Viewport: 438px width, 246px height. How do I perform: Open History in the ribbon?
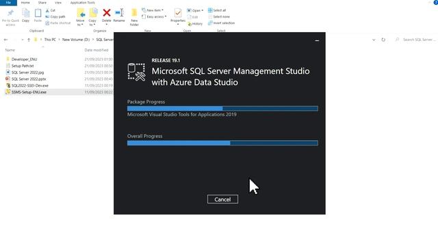195,24
